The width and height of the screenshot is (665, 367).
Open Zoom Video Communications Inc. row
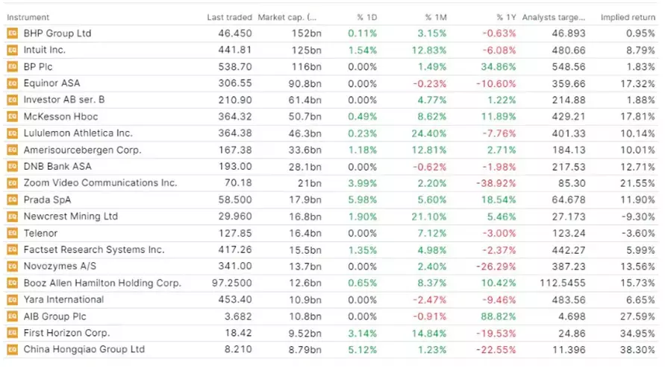pos(100,183)
